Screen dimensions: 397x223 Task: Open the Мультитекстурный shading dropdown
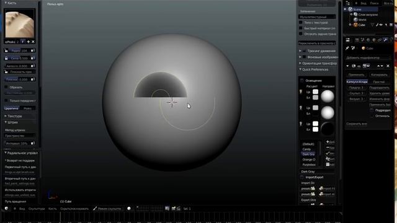(x=317, y=17)
